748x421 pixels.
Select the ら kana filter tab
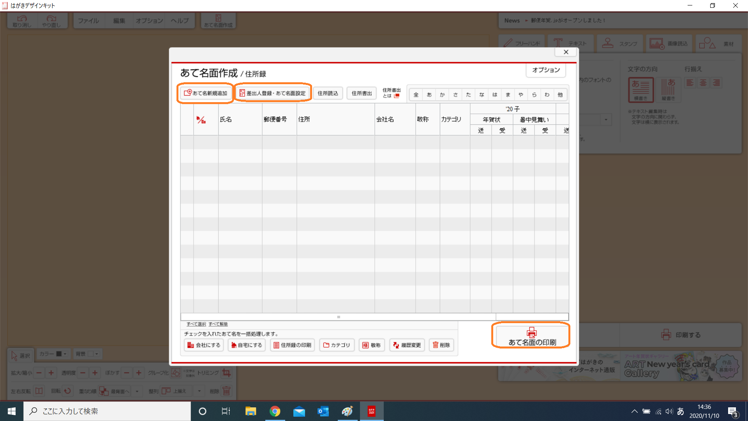click(x=534, y=95)
